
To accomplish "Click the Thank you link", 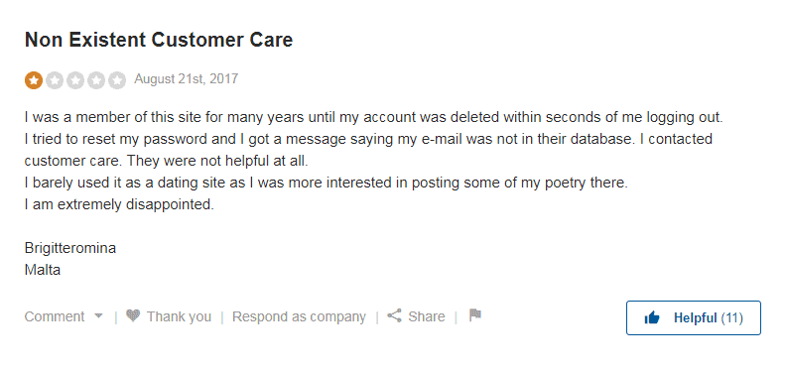I will tap(179, 316).
